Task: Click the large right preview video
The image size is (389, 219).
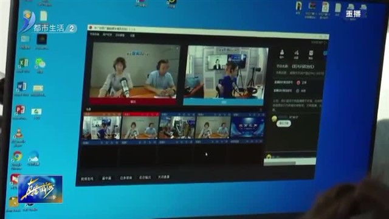Action: click(x=225, y=72)
